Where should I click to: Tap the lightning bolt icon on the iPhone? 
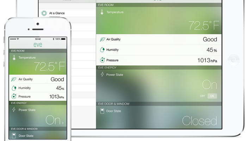click(14, 110)
